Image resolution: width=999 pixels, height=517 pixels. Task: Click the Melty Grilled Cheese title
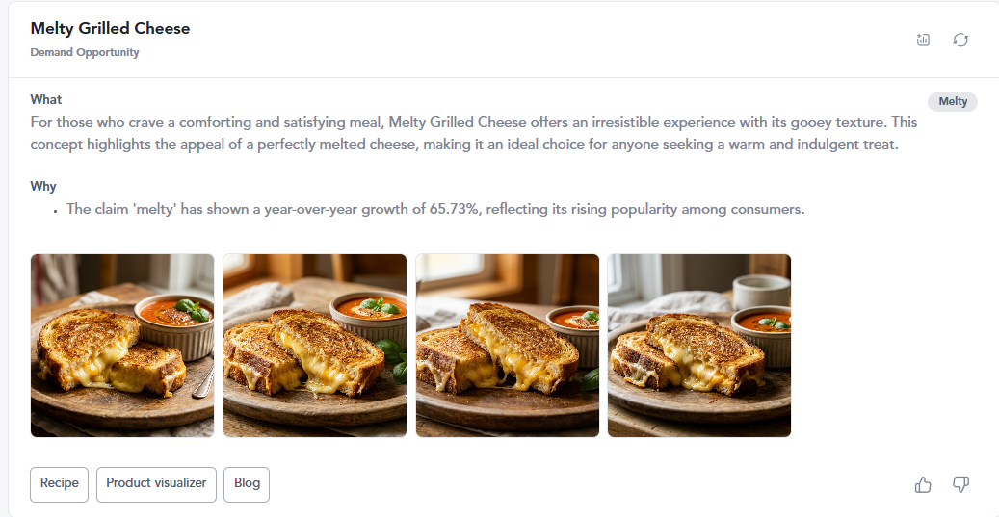coord(110,29)
